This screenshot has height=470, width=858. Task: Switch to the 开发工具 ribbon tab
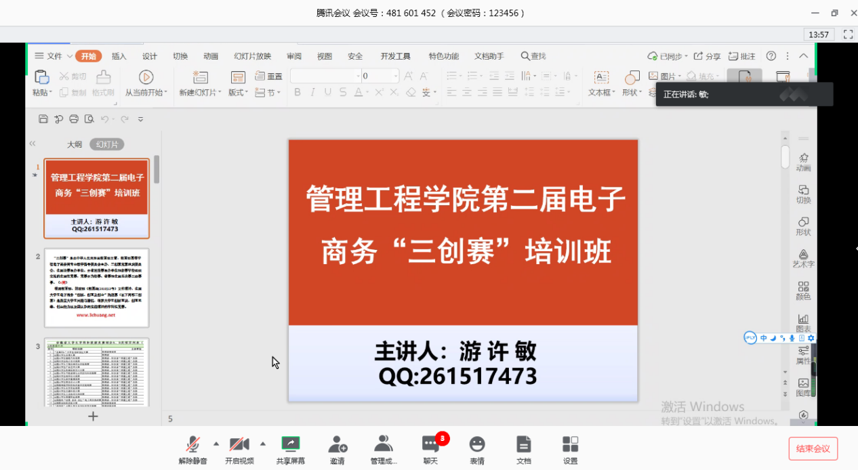coord(395,56)
